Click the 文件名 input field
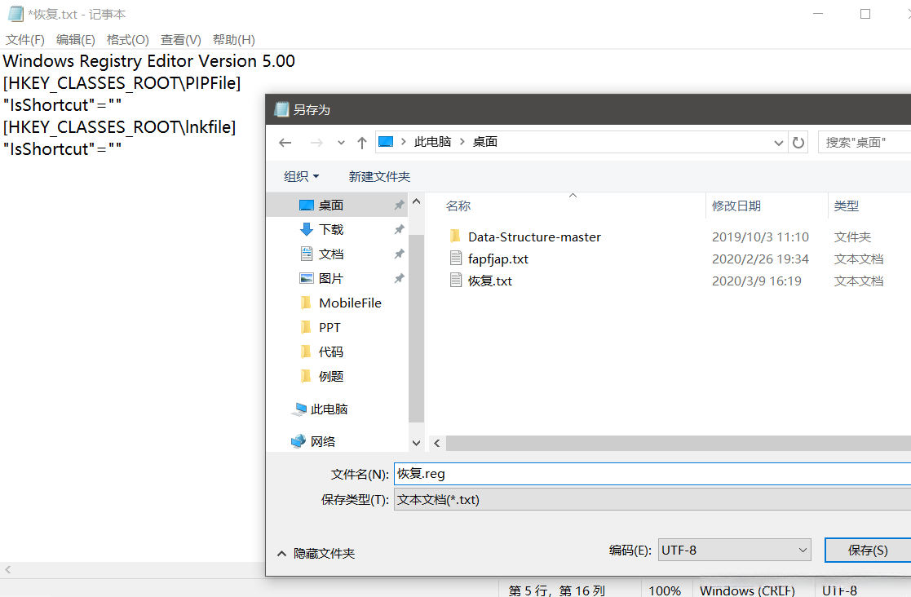The image size is (911, 597). 652,474
